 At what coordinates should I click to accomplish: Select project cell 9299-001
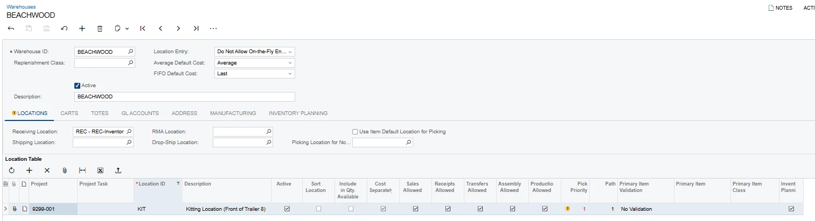pos(53,209)
